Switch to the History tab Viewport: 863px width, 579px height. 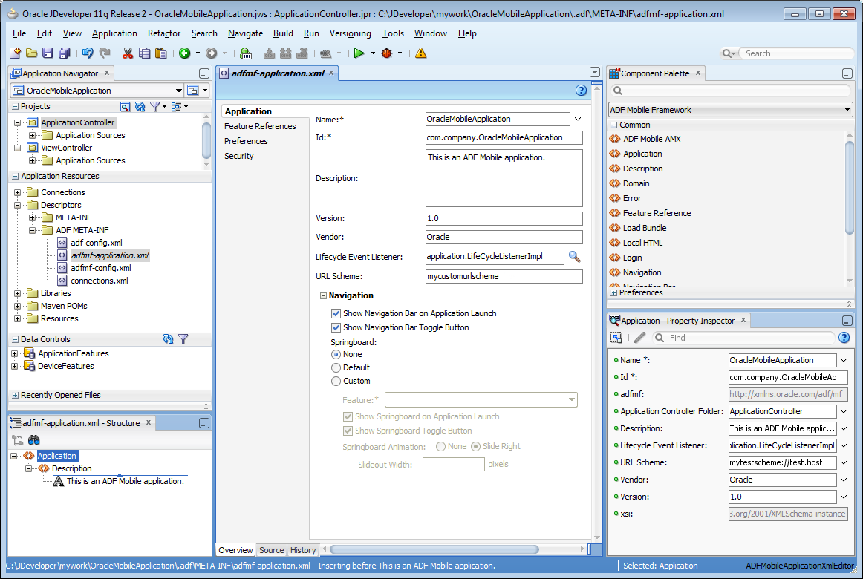pyautogui.click(x=303, y=550)
